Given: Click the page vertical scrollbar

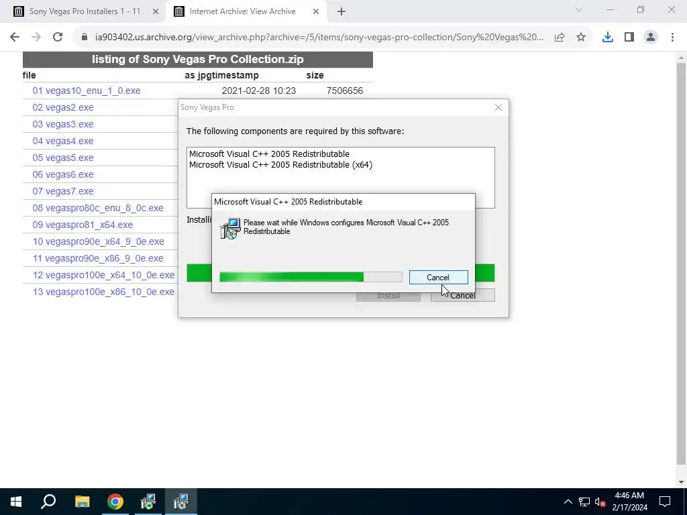Looking at the screenshot, I should point(681,263).
